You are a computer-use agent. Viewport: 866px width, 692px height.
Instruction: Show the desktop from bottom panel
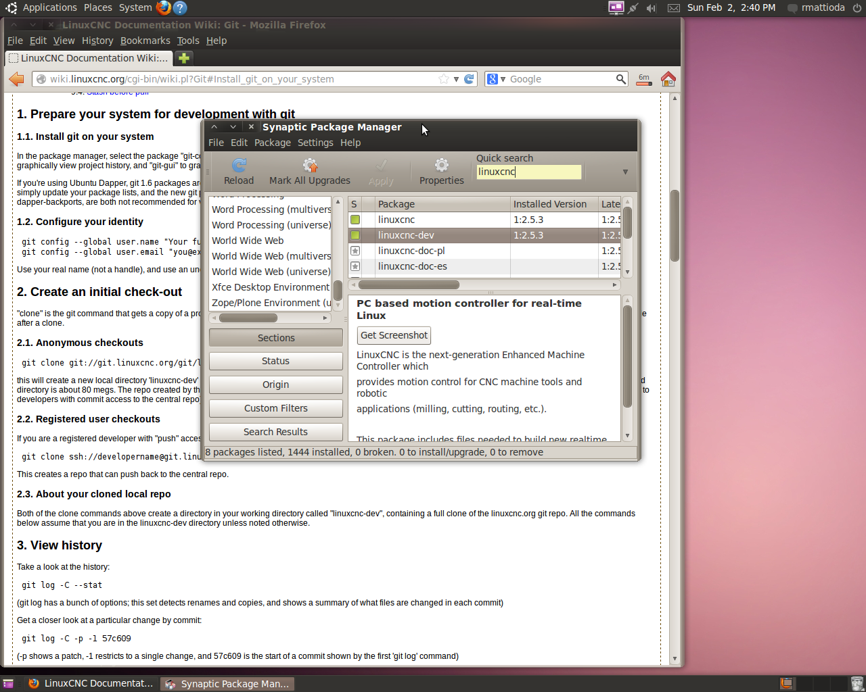tap(8, 684)
